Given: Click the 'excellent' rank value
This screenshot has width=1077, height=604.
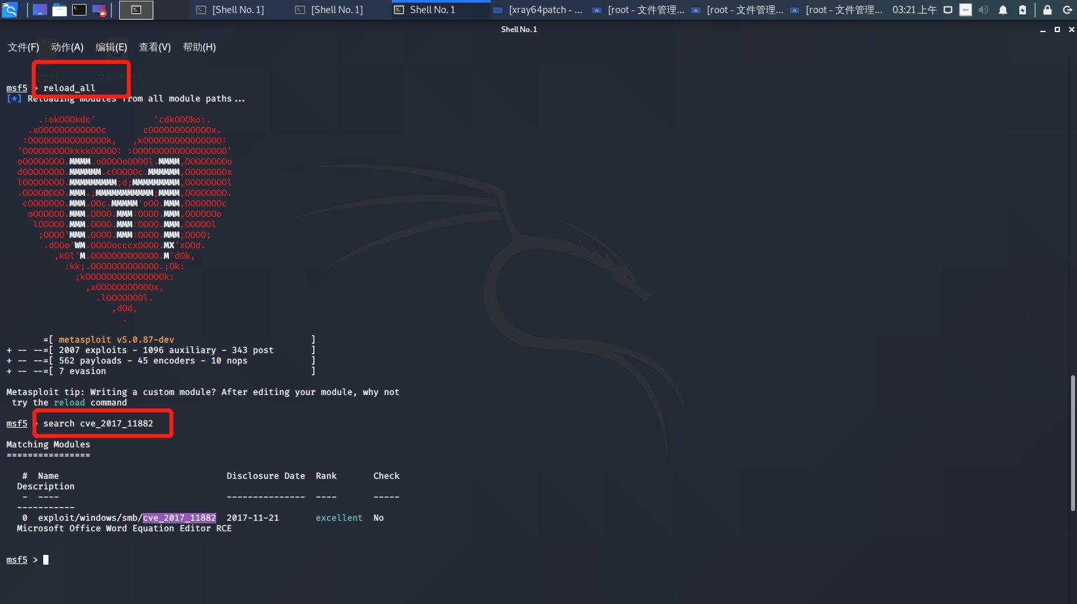Looking at the screenshot, I should click(x=339, y=518).
